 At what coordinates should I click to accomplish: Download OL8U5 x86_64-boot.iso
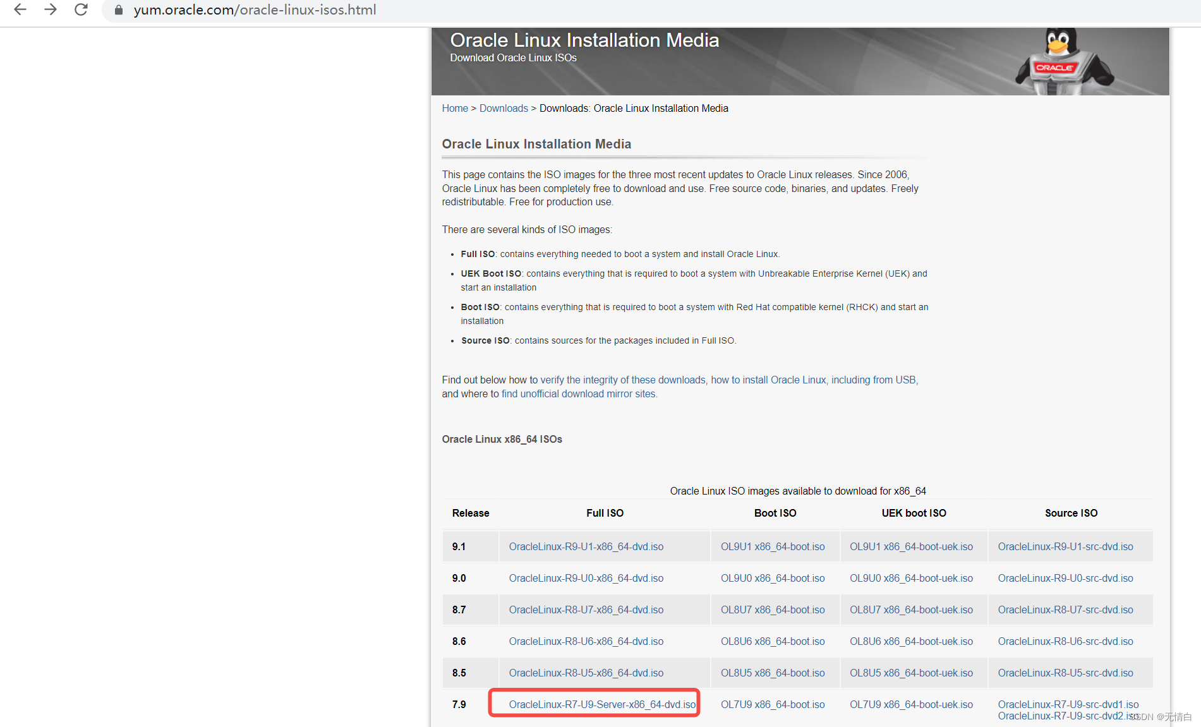tap(773, 673)
